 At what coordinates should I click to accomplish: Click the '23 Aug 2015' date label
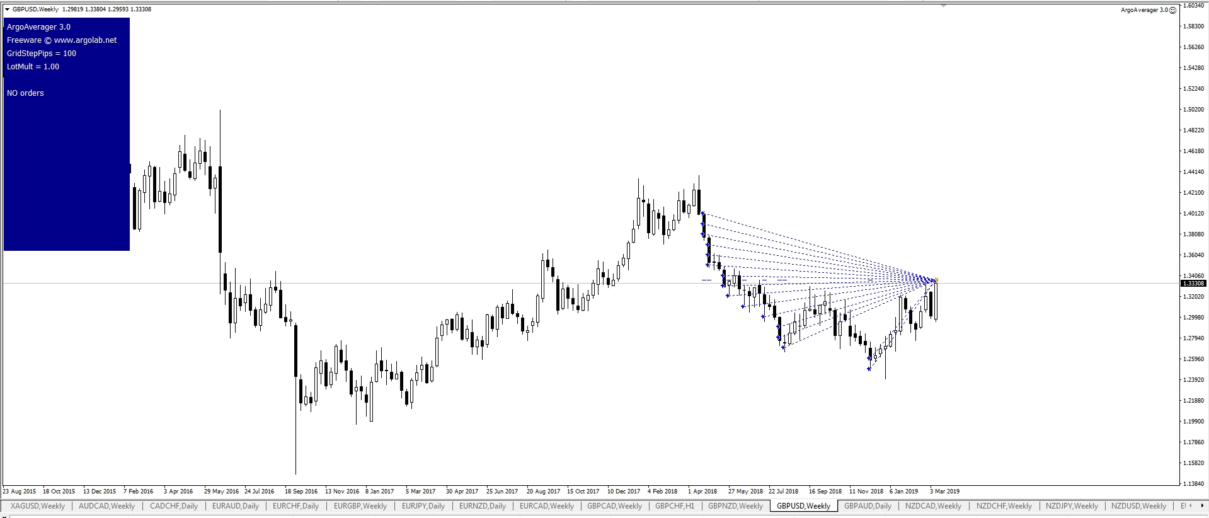coord(20,492)
